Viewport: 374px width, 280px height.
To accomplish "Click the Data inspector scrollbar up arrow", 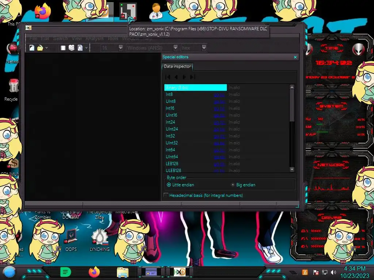I will click(x=292, y=87).
